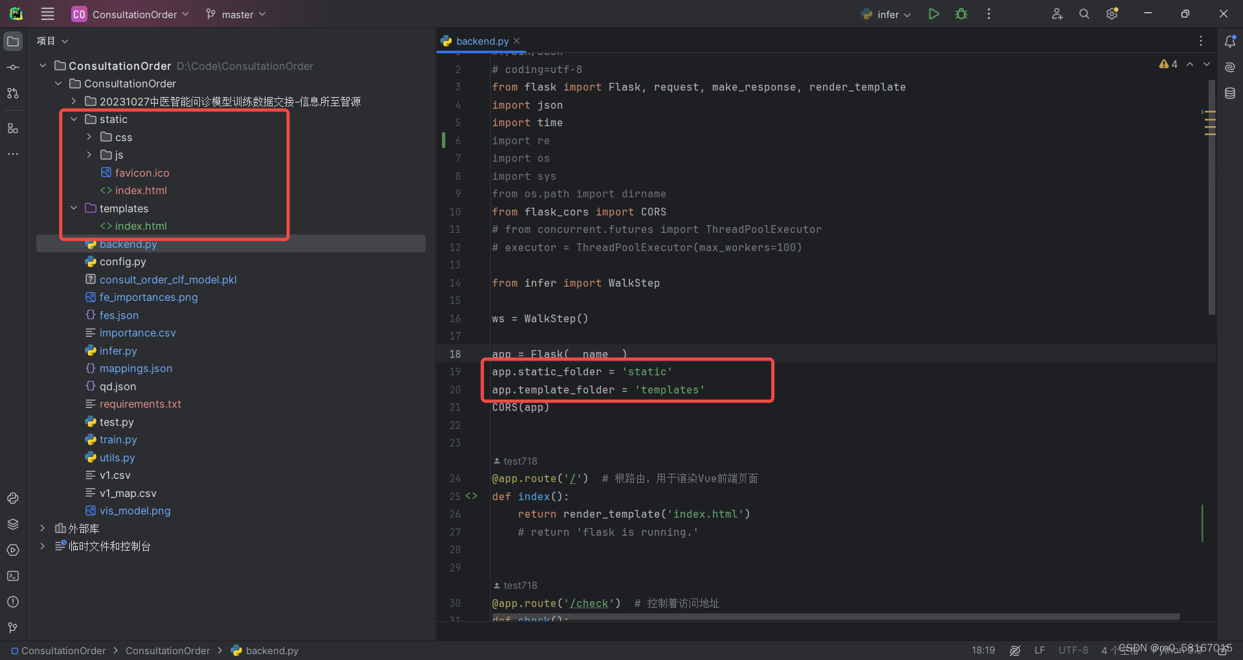Open editor tab options menu
The height and width of the screenshot is (660, 1243).
1201,41
